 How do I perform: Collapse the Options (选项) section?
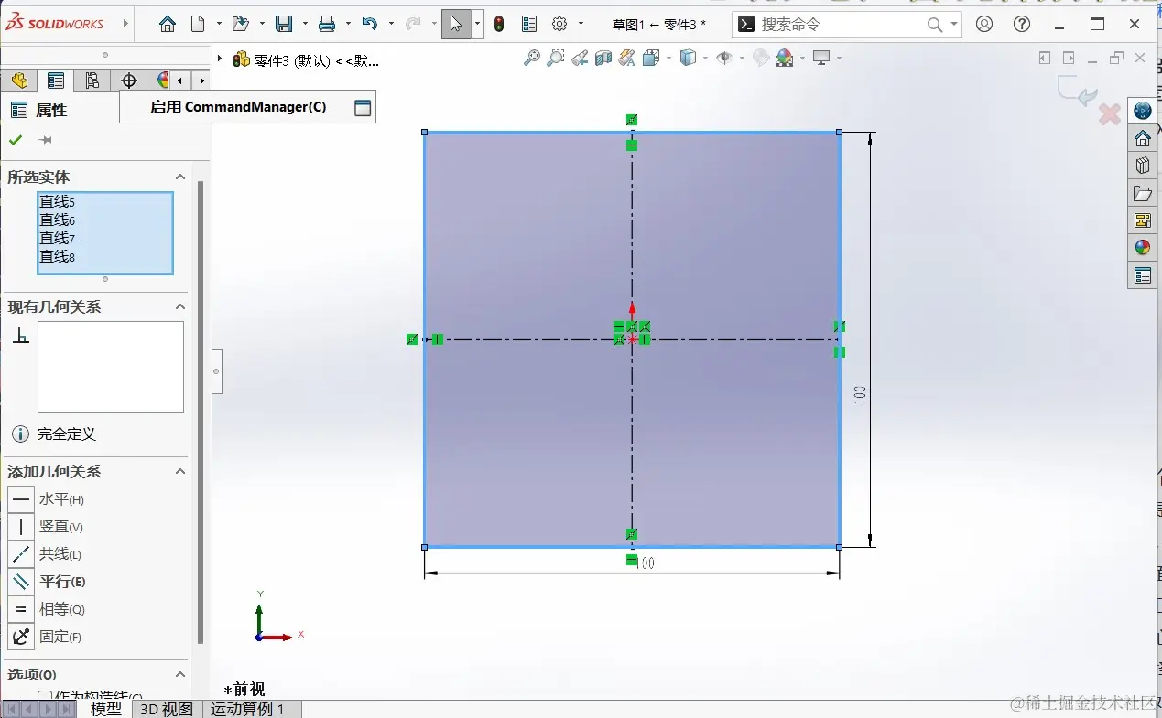[180, 674]
